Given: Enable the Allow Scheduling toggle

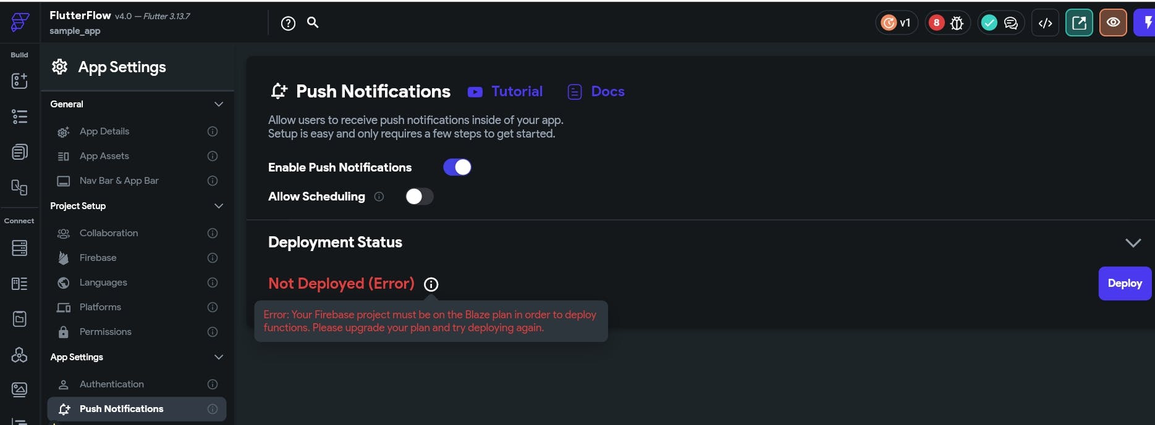Looking at the screenshot, I should 419,196.
